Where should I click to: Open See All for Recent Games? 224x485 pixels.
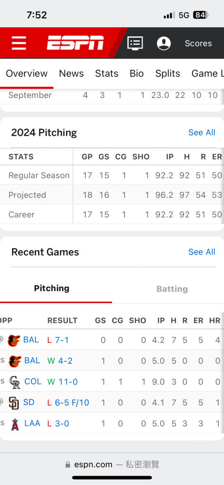tap(202, 252)
